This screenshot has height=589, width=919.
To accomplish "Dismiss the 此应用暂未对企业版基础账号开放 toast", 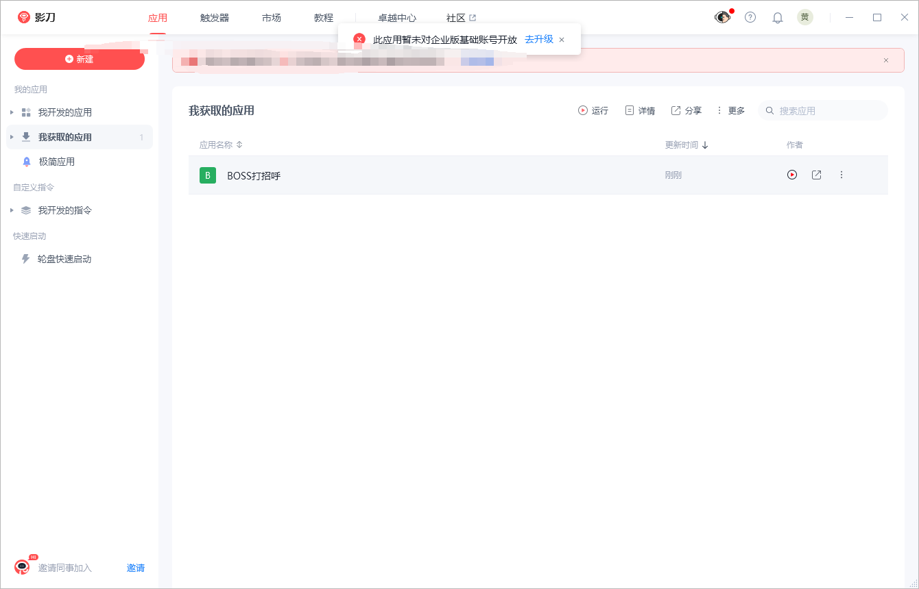I will [562, 40].
